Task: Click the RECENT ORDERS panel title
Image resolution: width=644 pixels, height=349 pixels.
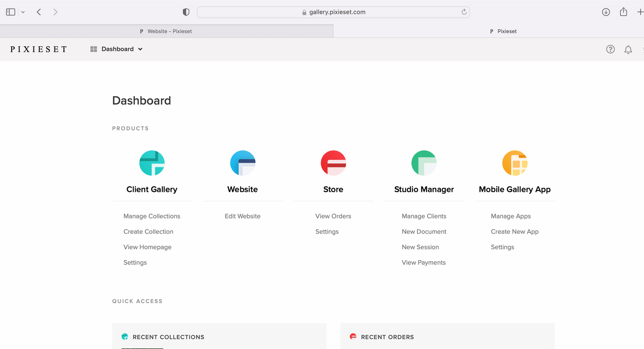Action: coord(387,337)
